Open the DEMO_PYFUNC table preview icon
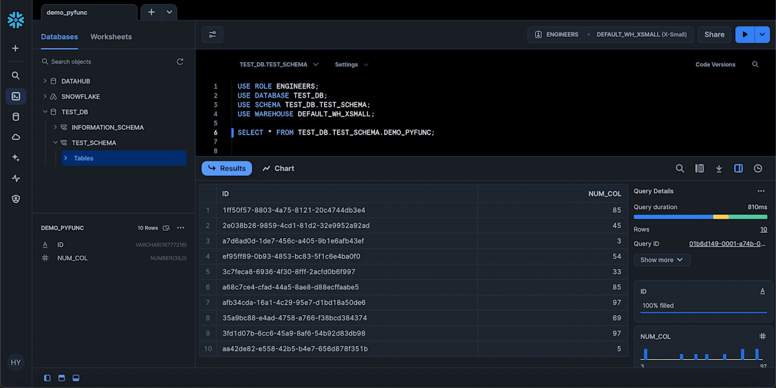The image size is (776, 388). coord(166,228)
